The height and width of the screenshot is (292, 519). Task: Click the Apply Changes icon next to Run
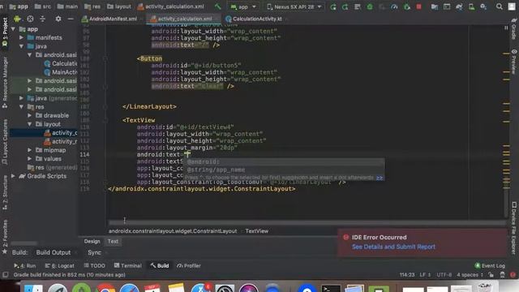[345, 6]
